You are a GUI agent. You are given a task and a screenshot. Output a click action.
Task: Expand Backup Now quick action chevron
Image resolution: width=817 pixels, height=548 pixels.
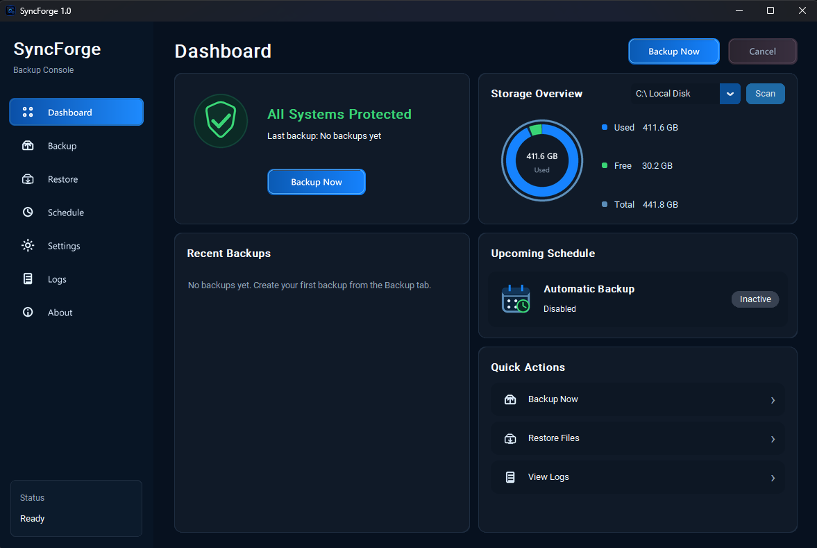click(773, 400)
